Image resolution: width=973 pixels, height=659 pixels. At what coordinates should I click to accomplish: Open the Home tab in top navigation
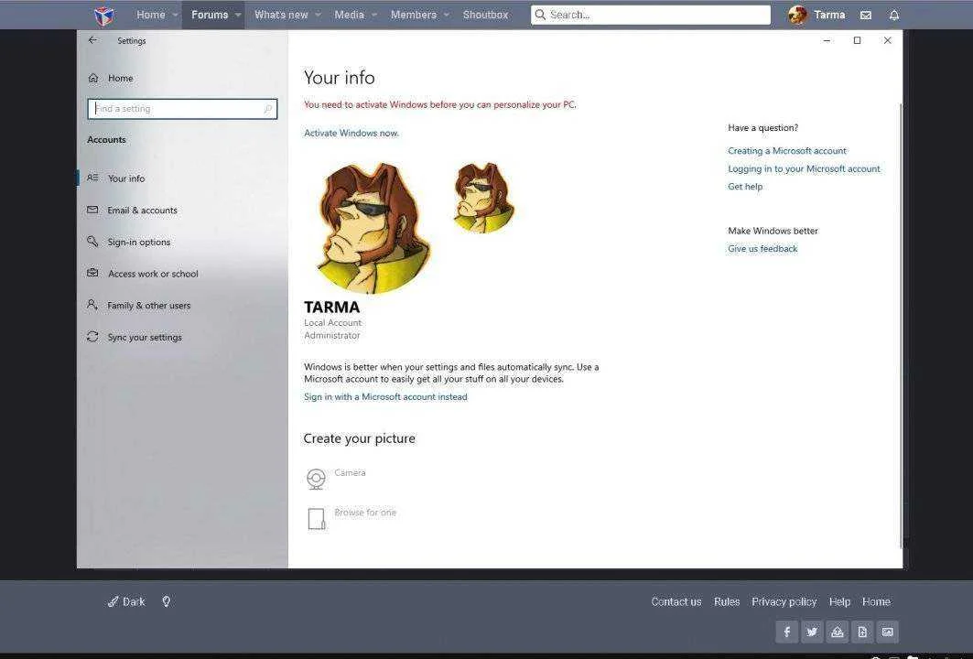tap(151, 15)
